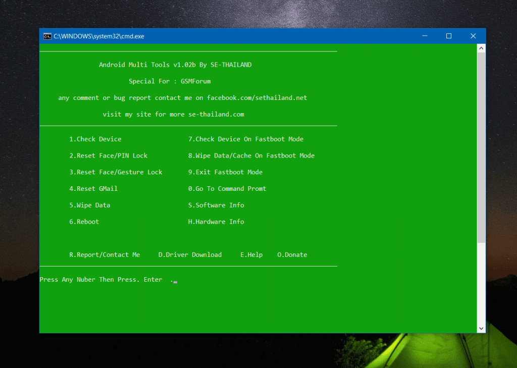517x368 pixels.
Task: Select option 5.Wipe Data
Action: pyautogui.click(x=90, y=205)
